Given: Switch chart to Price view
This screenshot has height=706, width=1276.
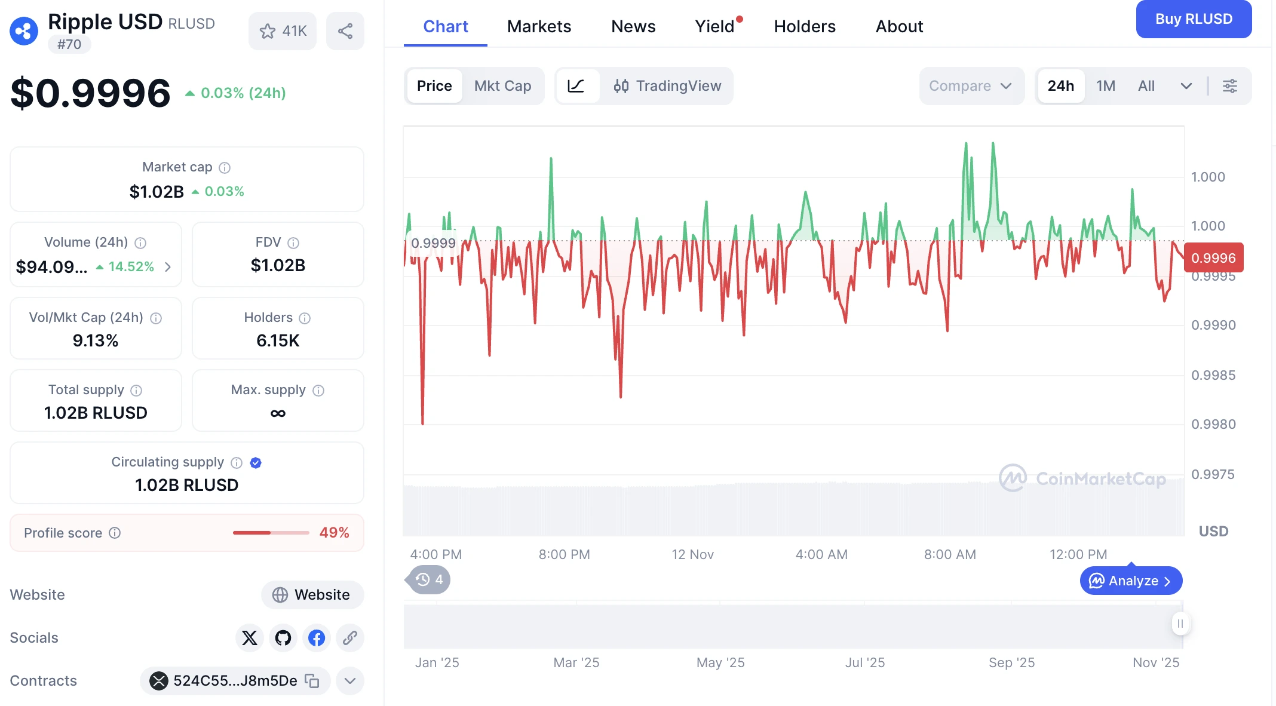Looking at the screenshot, I should click(434, 86).
